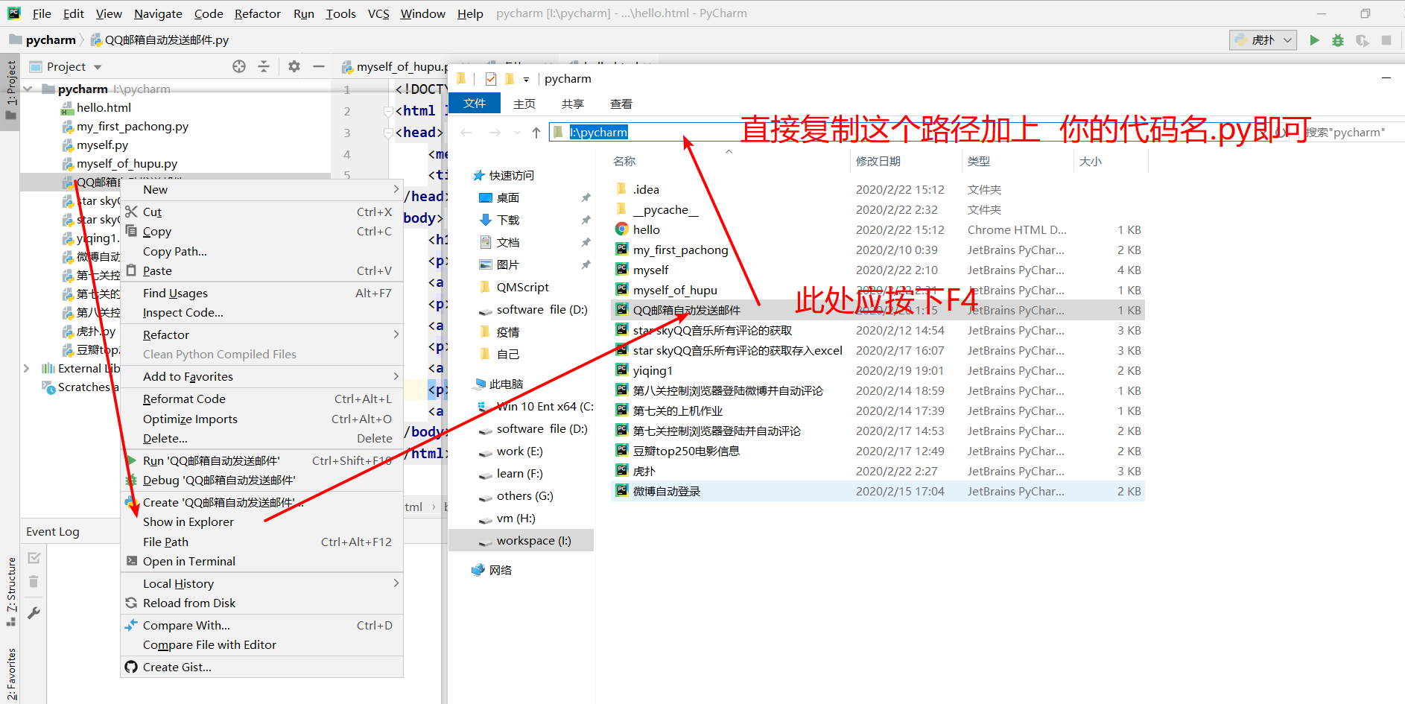Image resolution: width=1405 pixels, height=704 pixels.
Task: Select hello.html in project tree
Action: tap(104, 107)
